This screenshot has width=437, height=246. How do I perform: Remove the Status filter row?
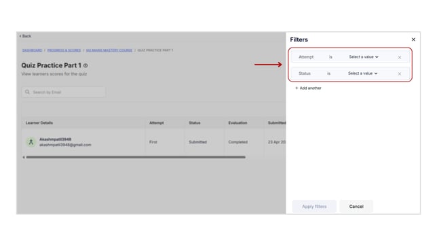tap(400, 73)
